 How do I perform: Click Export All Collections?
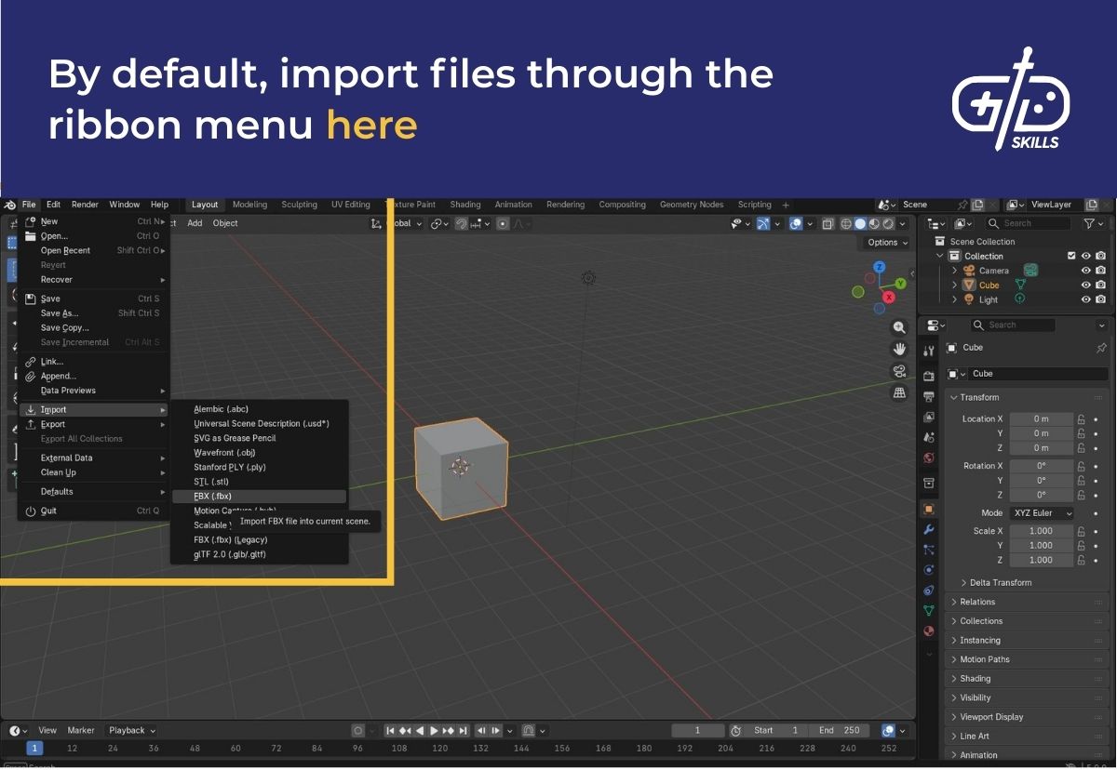tap(84, 438)
